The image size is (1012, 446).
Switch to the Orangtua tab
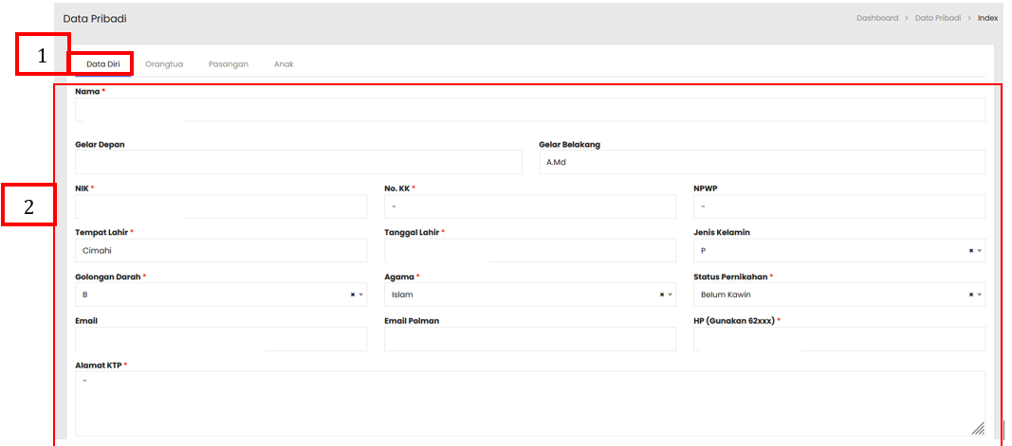[164, 64]
